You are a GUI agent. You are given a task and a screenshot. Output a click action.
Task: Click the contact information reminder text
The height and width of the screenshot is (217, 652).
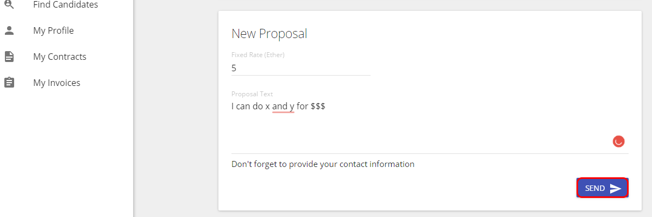coord(323,164)
